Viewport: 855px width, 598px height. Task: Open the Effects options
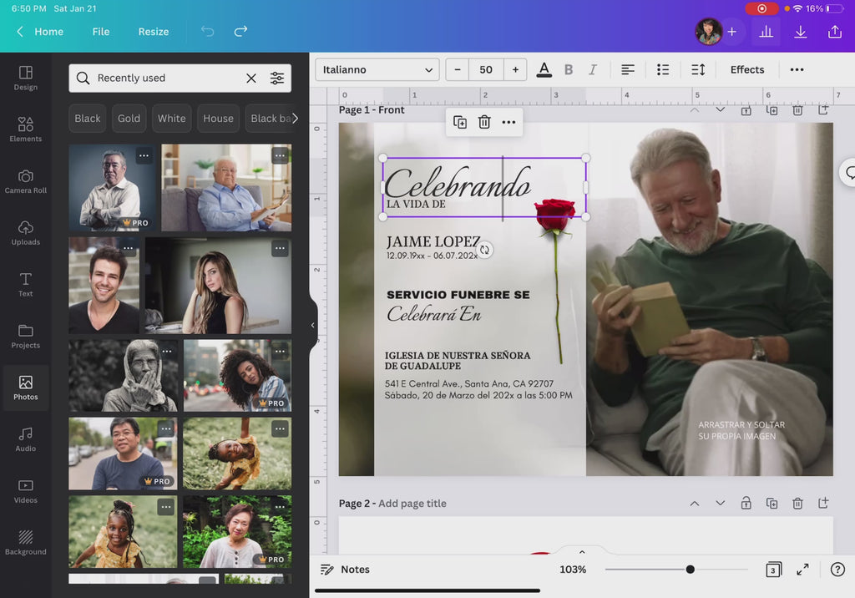coord(747,69)
